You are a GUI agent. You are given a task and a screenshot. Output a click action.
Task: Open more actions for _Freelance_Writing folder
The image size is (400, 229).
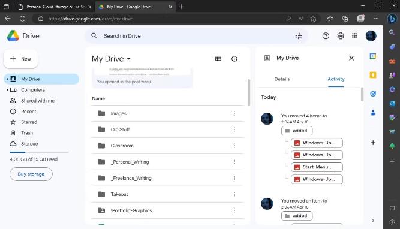234,178
